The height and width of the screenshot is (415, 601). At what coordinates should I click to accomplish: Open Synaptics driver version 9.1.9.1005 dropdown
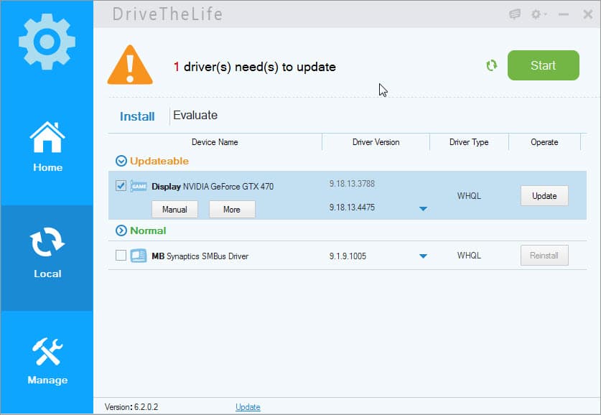tap(423, 256)
